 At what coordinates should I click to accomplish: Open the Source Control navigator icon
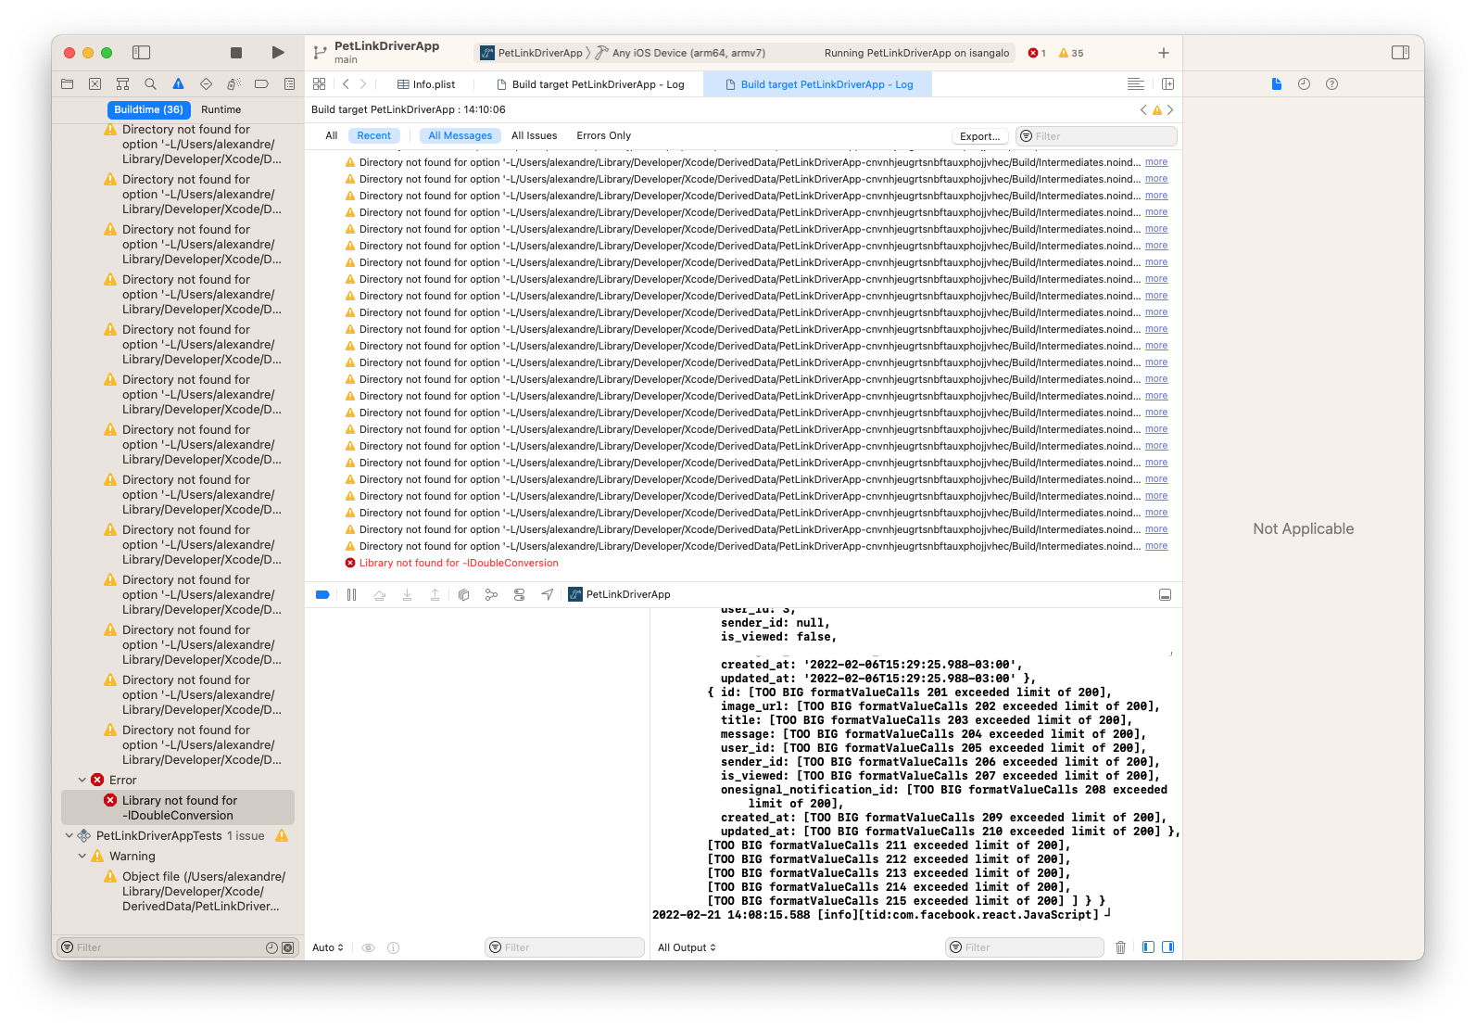(95, 84)
